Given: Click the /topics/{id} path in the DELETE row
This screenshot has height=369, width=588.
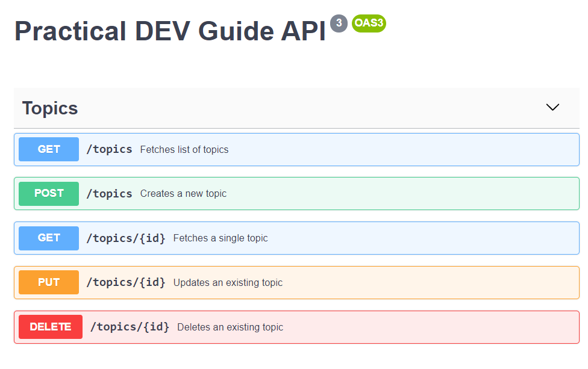Looking at the screenshot, I should tap(130, 327).
